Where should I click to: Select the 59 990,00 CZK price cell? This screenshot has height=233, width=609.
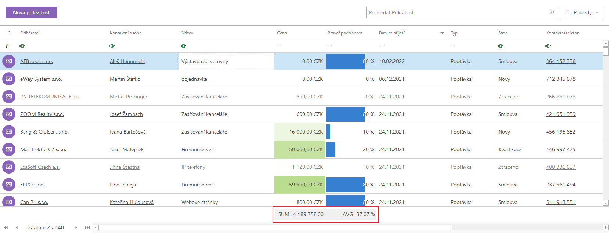(300, 185)
